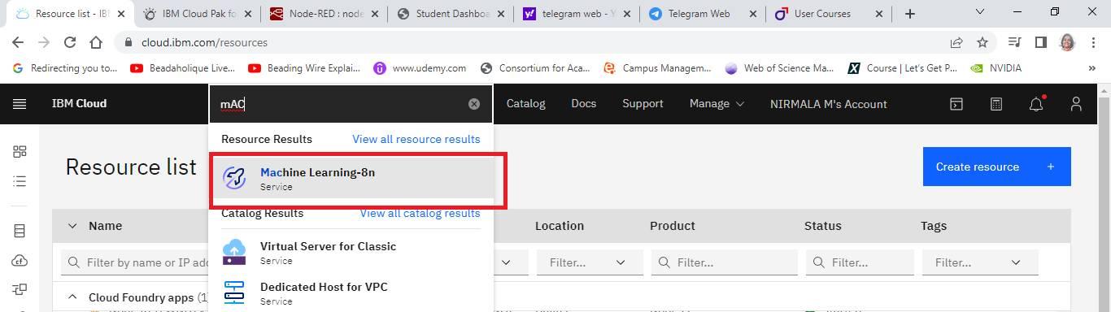Open the media control icon in Chrome toolbar
Viewport: 1111px width, 312px height.
click(x=1014, y=42)
